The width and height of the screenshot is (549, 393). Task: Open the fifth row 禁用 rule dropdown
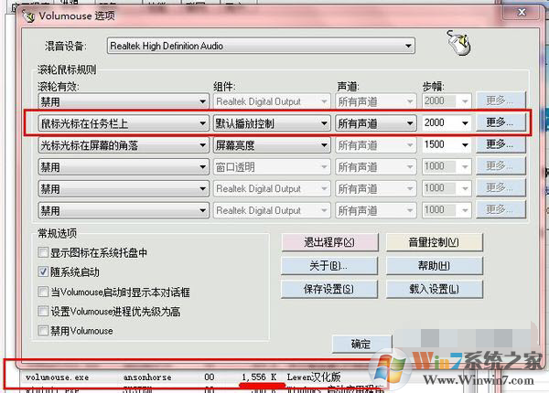click(x=124, y=189)
